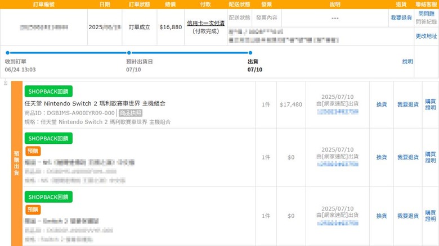Click the 聯絡客服 column header
Viewport: 439px width, 246px height.
tap(426, 4)
